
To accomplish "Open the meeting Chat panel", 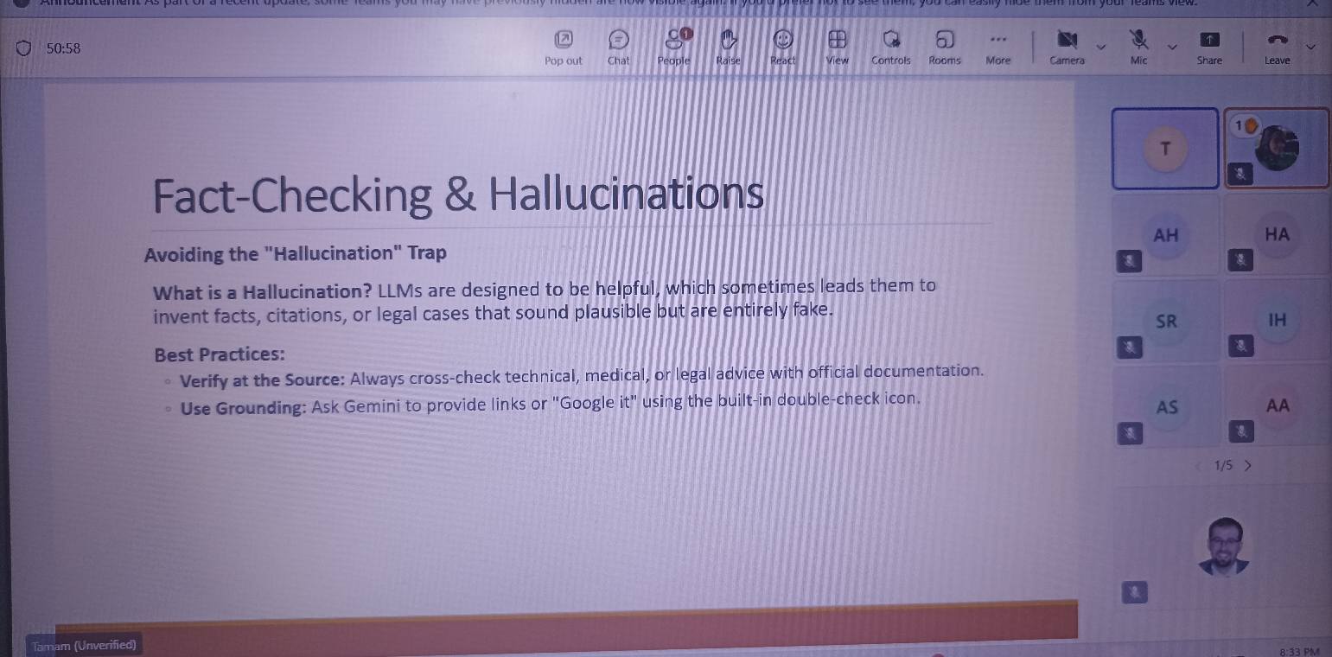I will click(618, 46).
